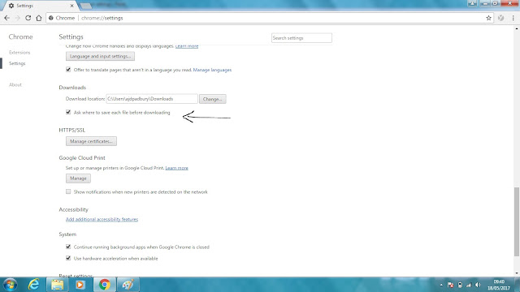Click the Chrome user profile button
Screen dimensions: 520x292
[x=472, y=3]
